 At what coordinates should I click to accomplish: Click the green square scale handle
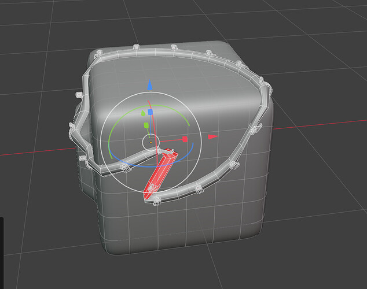tap(146, 125)
